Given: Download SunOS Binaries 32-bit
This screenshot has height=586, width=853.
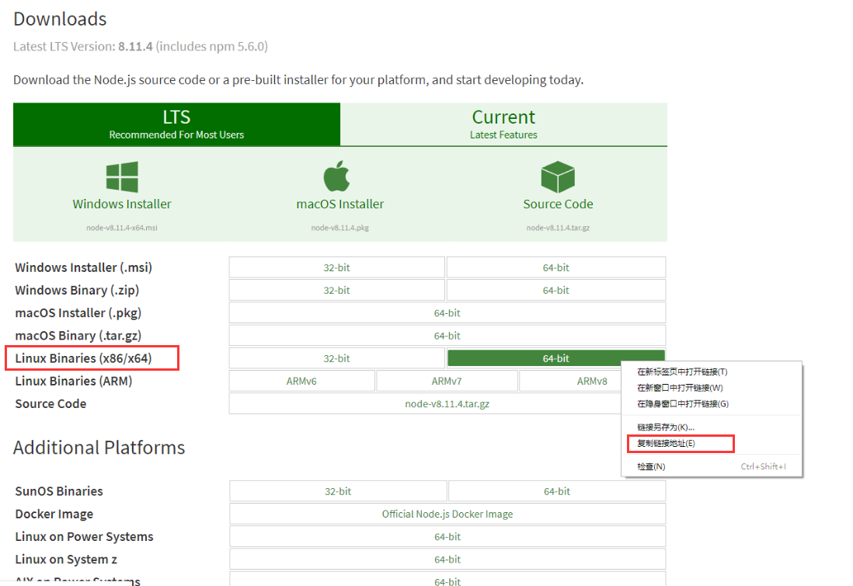Looking at the screenshot, I should (x=338, y=491).
